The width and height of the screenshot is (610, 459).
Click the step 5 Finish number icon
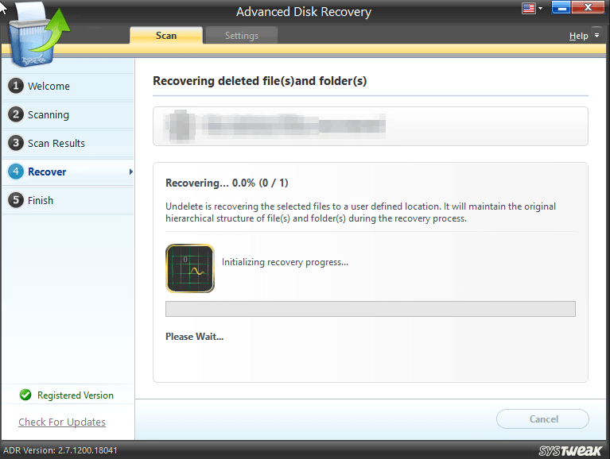click(16, 200)
